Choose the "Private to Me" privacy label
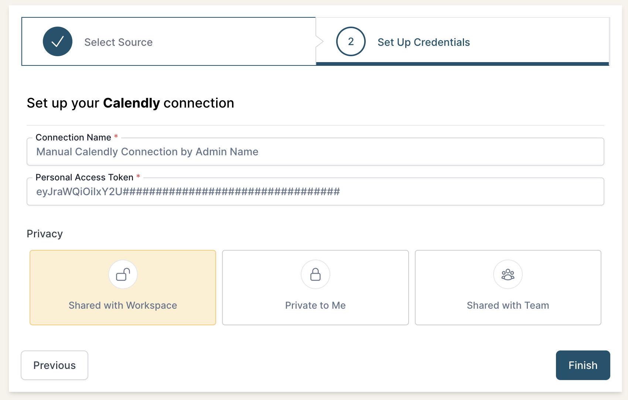The height and width of the screenshot is (400, 628). pos(315,305)
